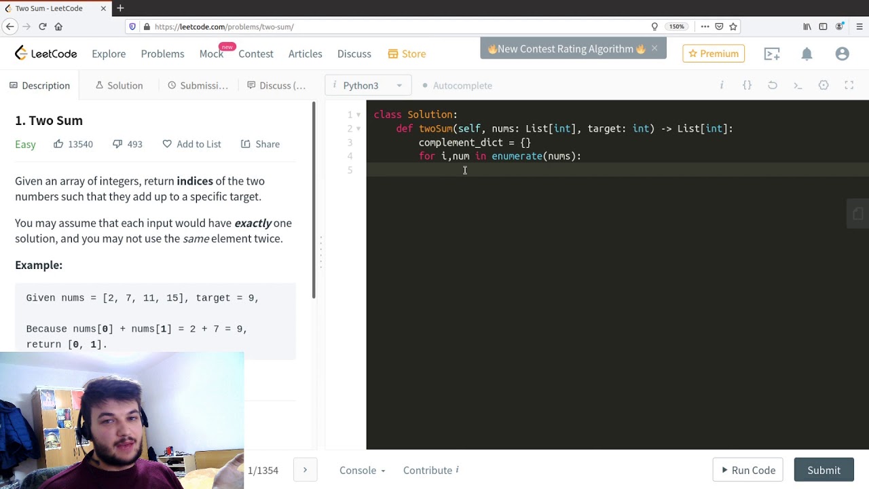The height and width of the screenshot is (489, 869).
Task: Reload the page
Action: pos(42,26)
